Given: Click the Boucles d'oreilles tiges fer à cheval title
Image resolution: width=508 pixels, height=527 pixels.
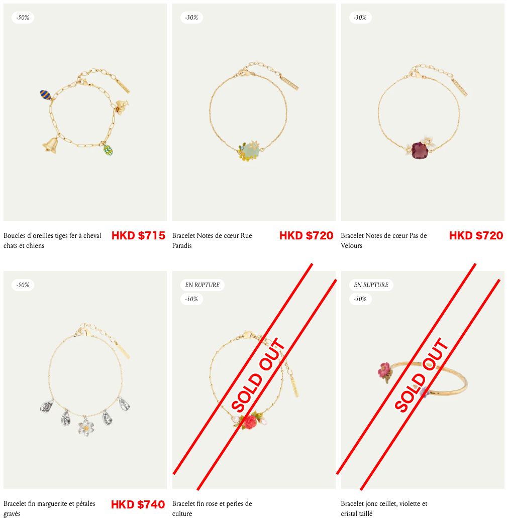Looking at the screenshot, I should pos(52,240).
